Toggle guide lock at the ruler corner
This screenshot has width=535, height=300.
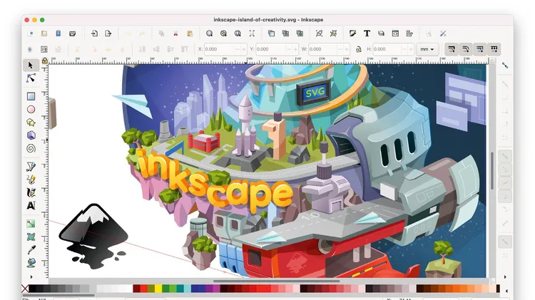(x=45, y=61)
